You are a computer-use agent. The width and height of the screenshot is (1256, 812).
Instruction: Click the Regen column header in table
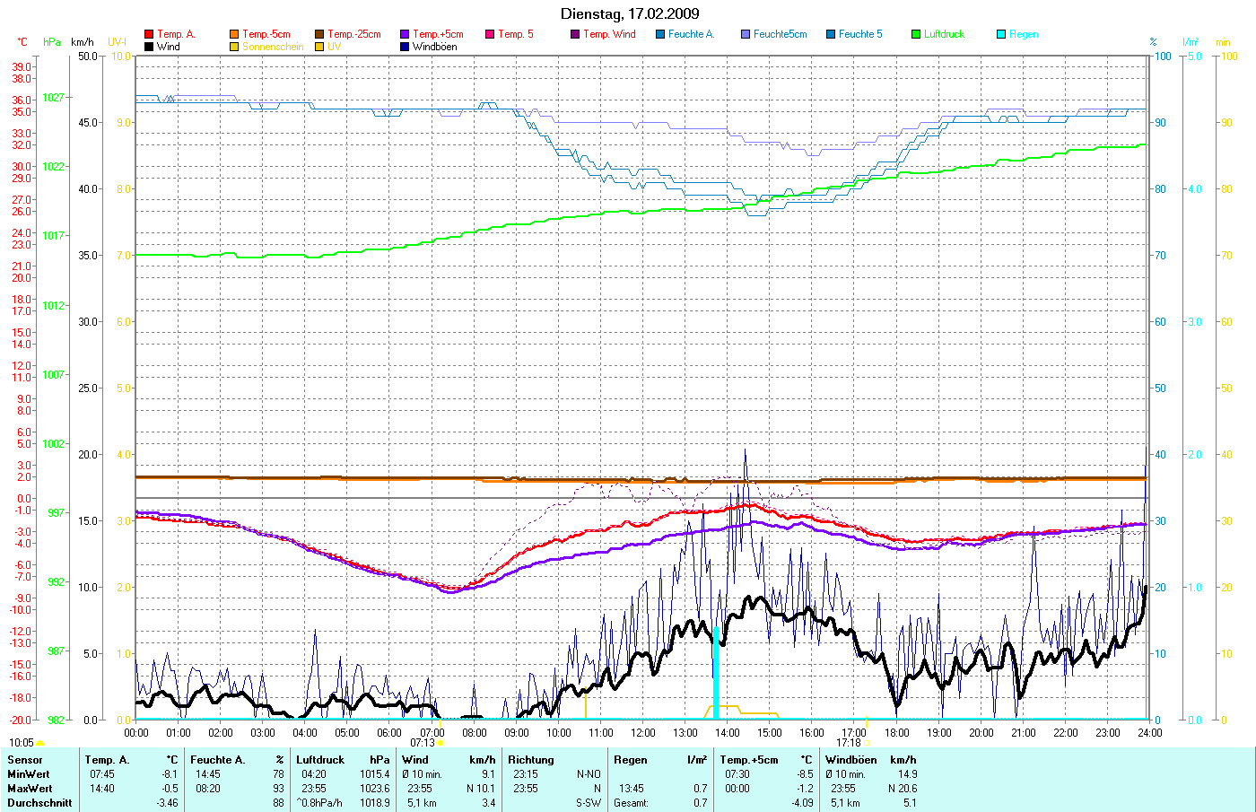[631, 760]
